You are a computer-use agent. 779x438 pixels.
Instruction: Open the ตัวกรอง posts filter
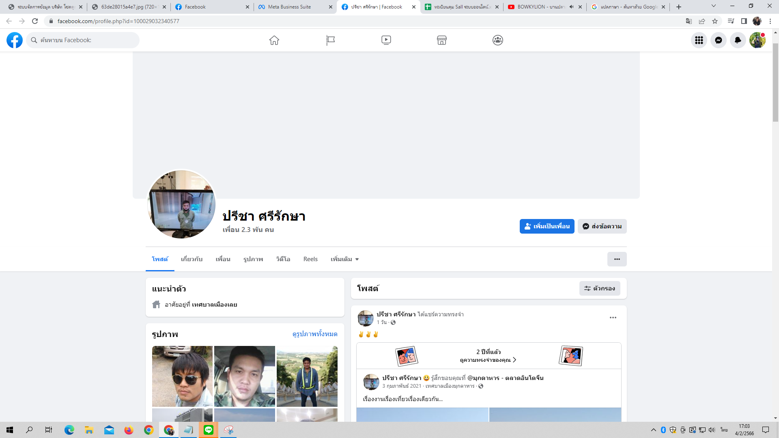point(599,288)
